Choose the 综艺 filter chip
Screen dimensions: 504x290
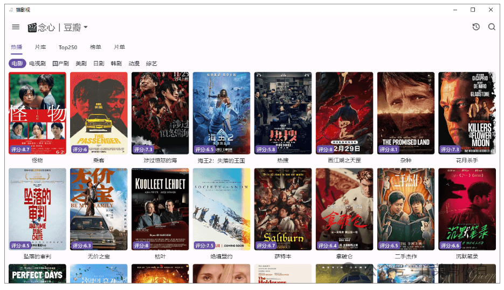[151, 64]
